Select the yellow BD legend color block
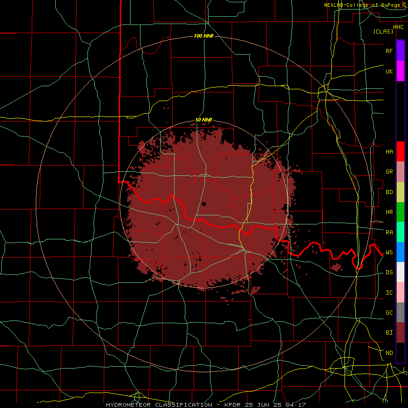 pyautogui.click(x=400, y=192)
